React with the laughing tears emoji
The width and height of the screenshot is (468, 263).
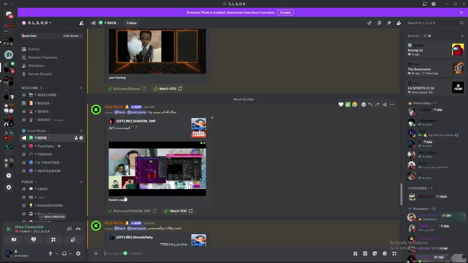(x=355, y=104)
